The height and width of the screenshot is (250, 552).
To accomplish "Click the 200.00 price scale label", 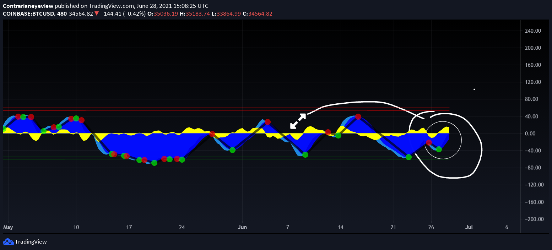I will (x=533, y=48).
